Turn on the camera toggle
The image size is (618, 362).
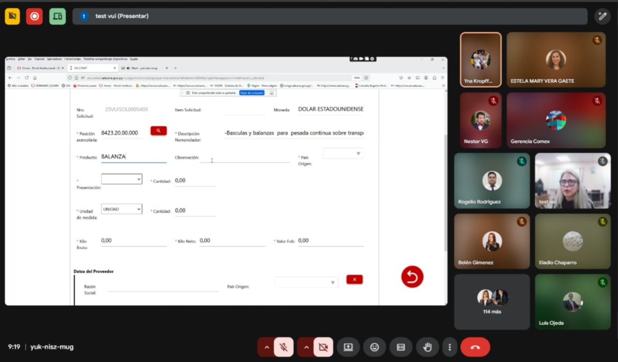coord(323,347)
